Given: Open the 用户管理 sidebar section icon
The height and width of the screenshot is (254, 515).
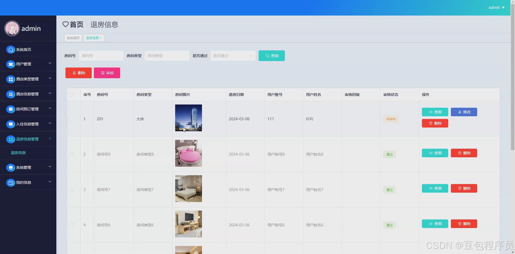Looking at the screenshot, I should 10,64.
